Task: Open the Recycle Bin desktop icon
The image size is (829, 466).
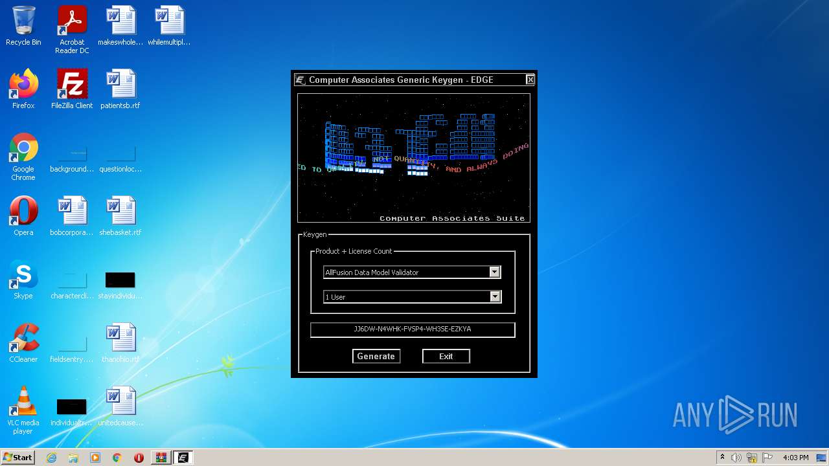Action: coord(23,26)
